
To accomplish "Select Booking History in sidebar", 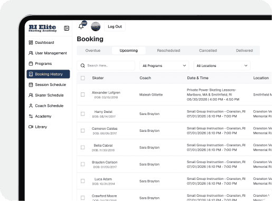I will click(48, 74).
